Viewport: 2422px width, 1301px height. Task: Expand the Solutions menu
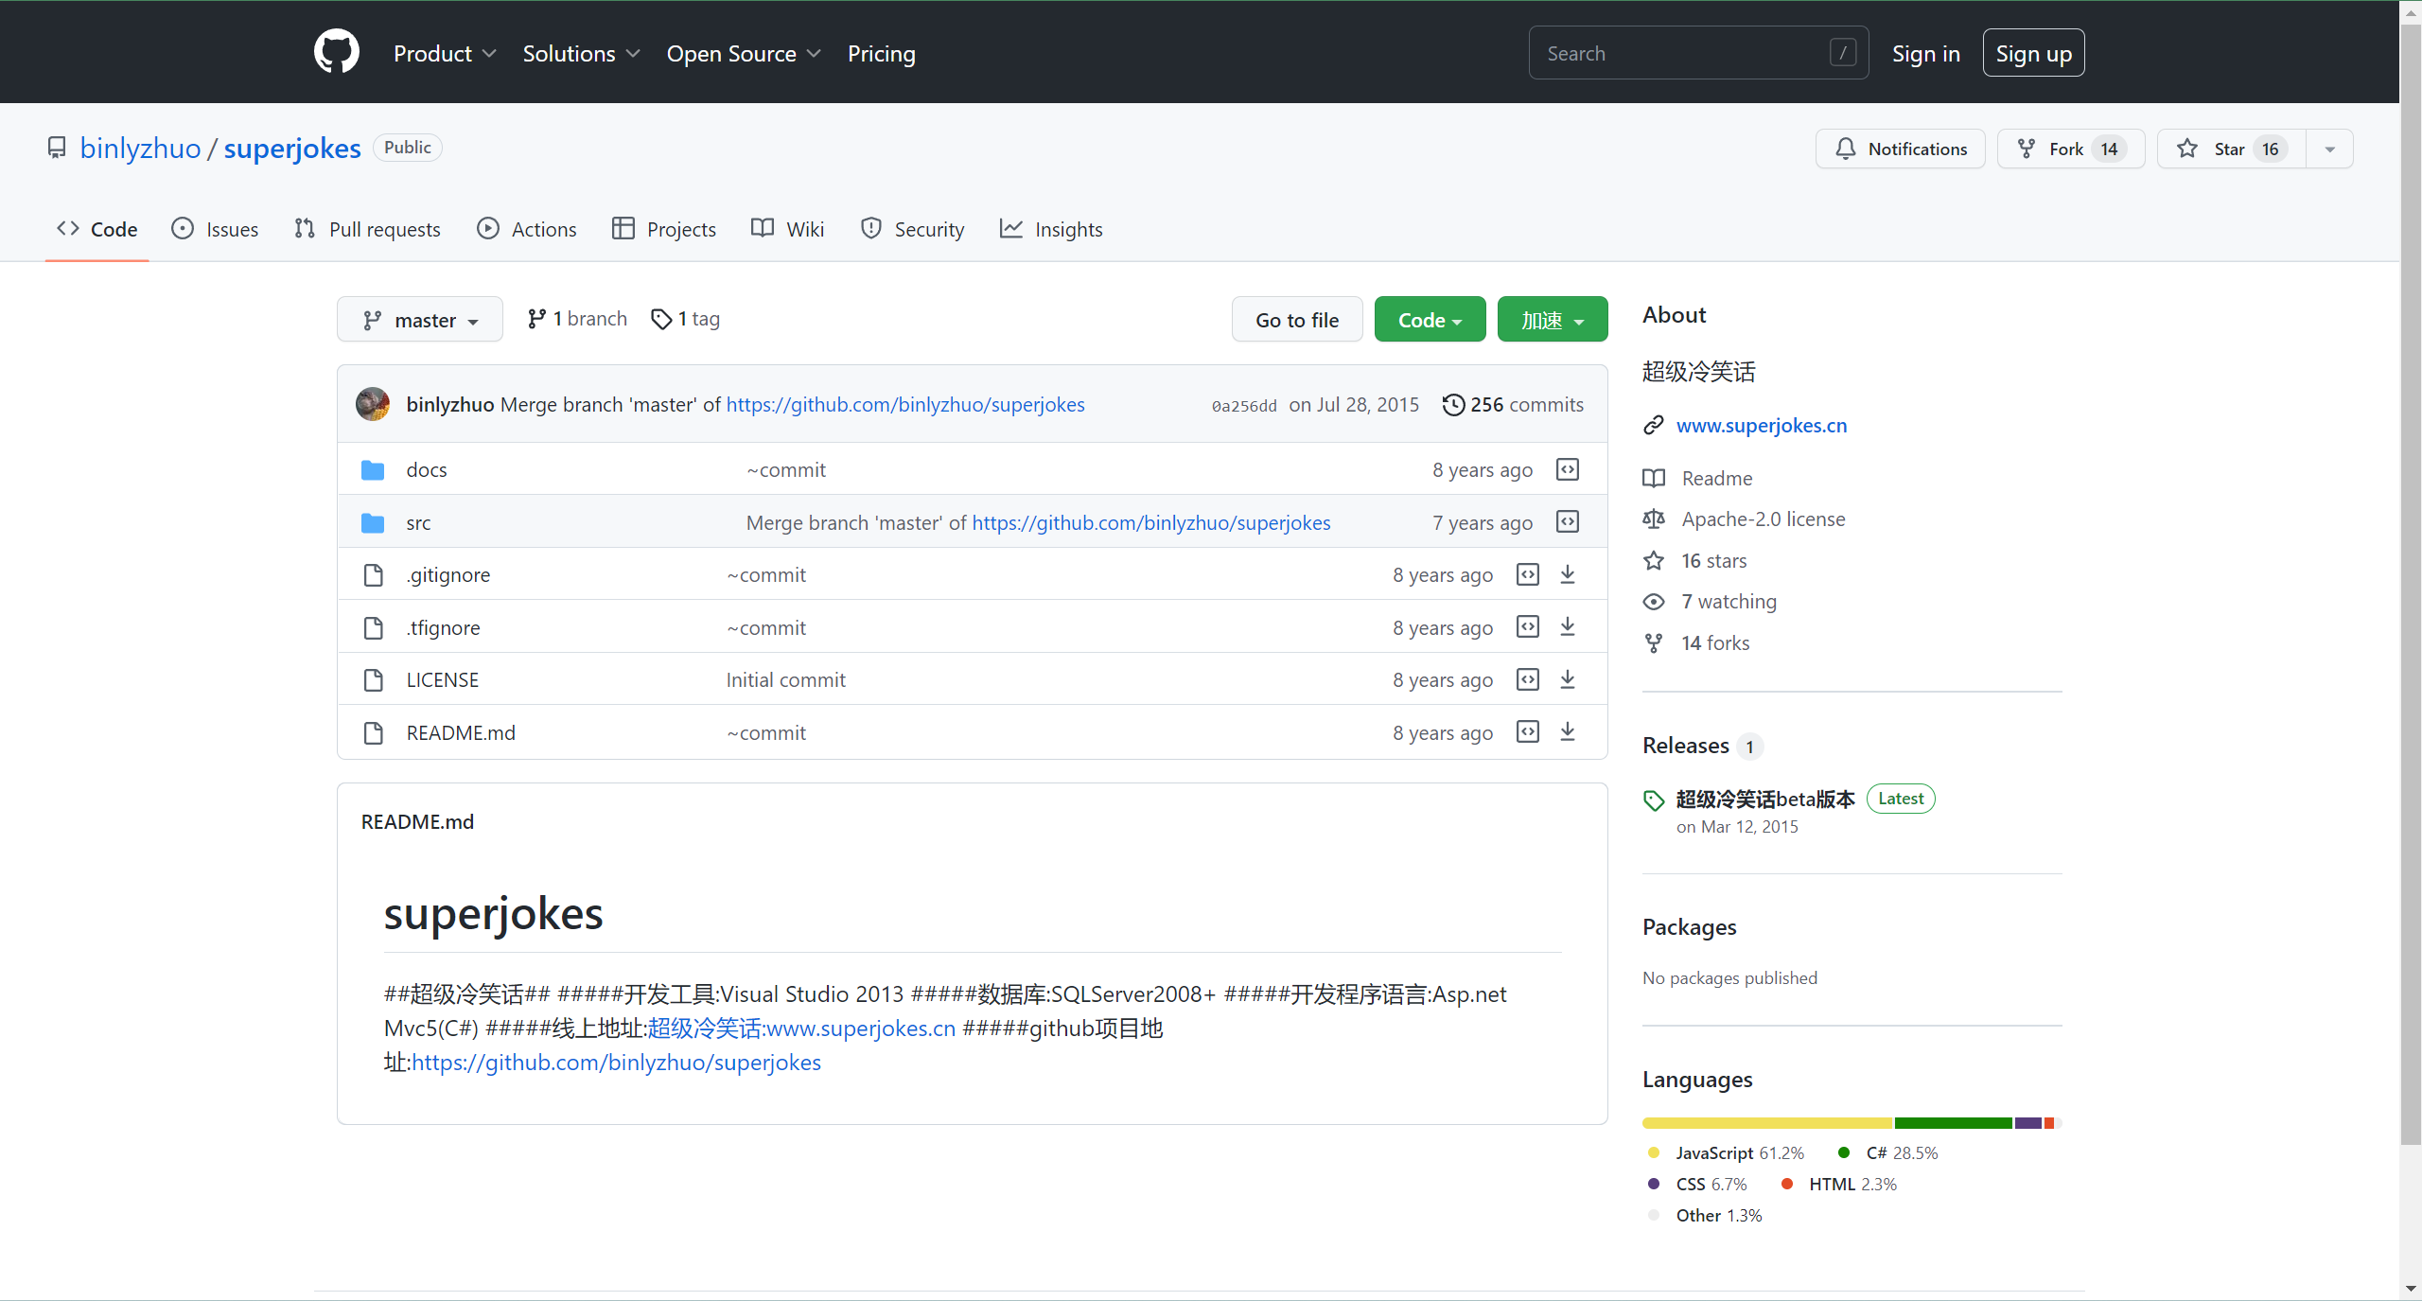pyautogui.click(x=581, y=54)
